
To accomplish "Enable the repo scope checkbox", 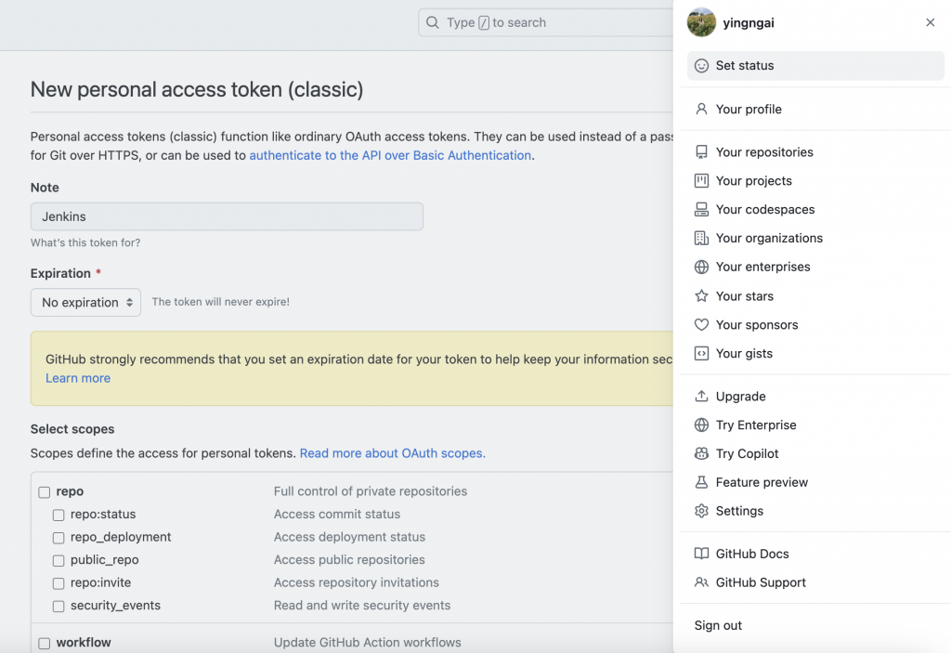I will [x=44, y=492].
